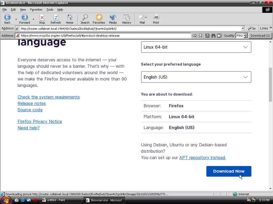
Task: Click the Go button
Action: (252, 28)
